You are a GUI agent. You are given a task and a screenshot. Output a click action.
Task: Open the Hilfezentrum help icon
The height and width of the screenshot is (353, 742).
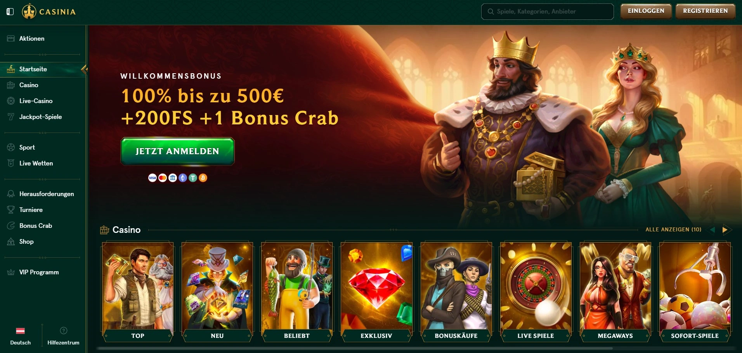point(64,331)
